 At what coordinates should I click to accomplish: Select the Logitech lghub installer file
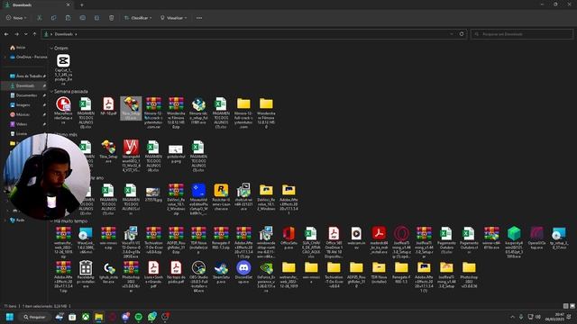pyautogui.click(x=108, y=272)
